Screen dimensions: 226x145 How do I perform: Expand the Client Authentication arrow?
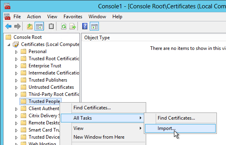pyautogui.click(x=16, y=109)
